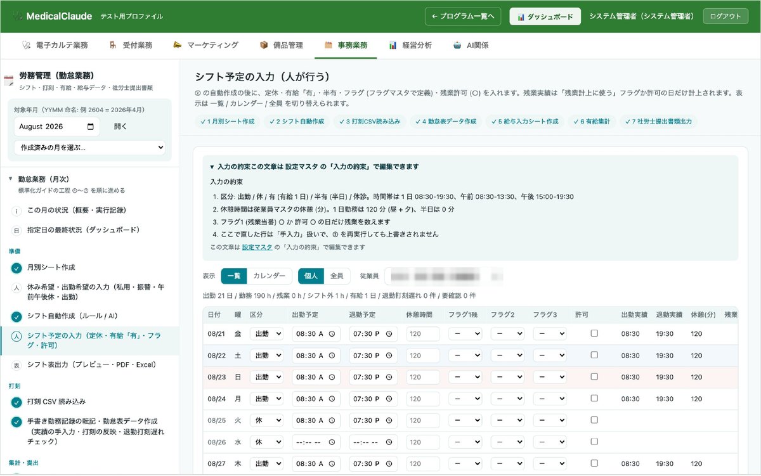761x476 pixels.
Task: Click the 5 給与入力シート作成 step chip
Action: tap(524, 121)
